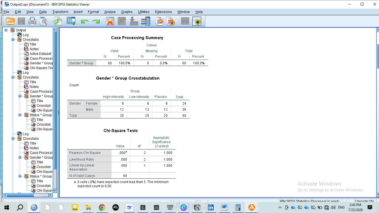379x213 pixels.
Task: Click the Go to Data star icon
Action: pyautogui.click(x=110, y=21)
